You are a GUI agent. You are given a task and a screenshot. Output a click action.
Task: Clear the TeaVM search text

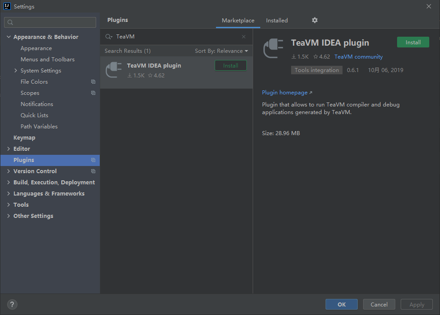point(244,37)
